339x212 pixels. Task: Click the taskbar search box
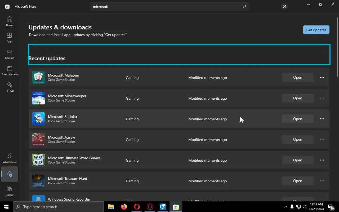[58, 207]
